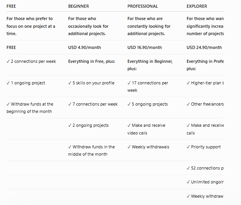The width and height of the screenshot is (241, 205).
Task: Click checkmark next to 7 connections per week
Action: pyautogui.click(x=70, y=104)
